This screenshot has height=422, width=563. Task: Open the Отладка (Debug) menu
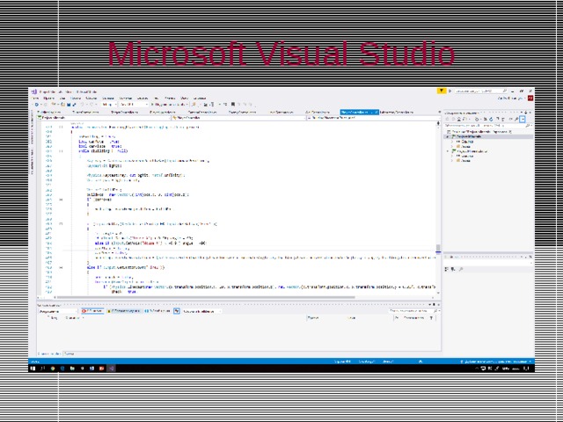(108, 98)
